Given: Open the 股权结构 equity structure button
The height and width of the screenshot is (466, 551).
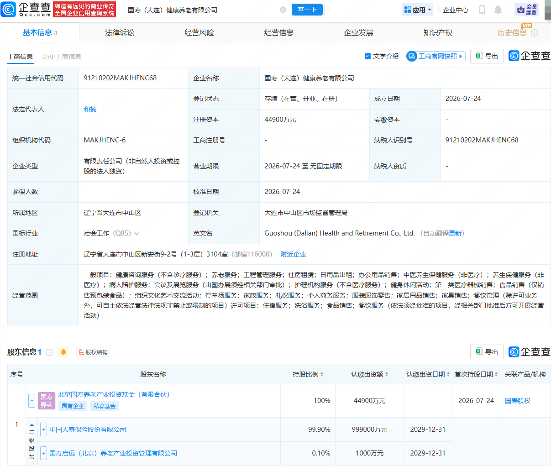Looking at the screenshot, I should pyautogui.click(x=93, y=352).
